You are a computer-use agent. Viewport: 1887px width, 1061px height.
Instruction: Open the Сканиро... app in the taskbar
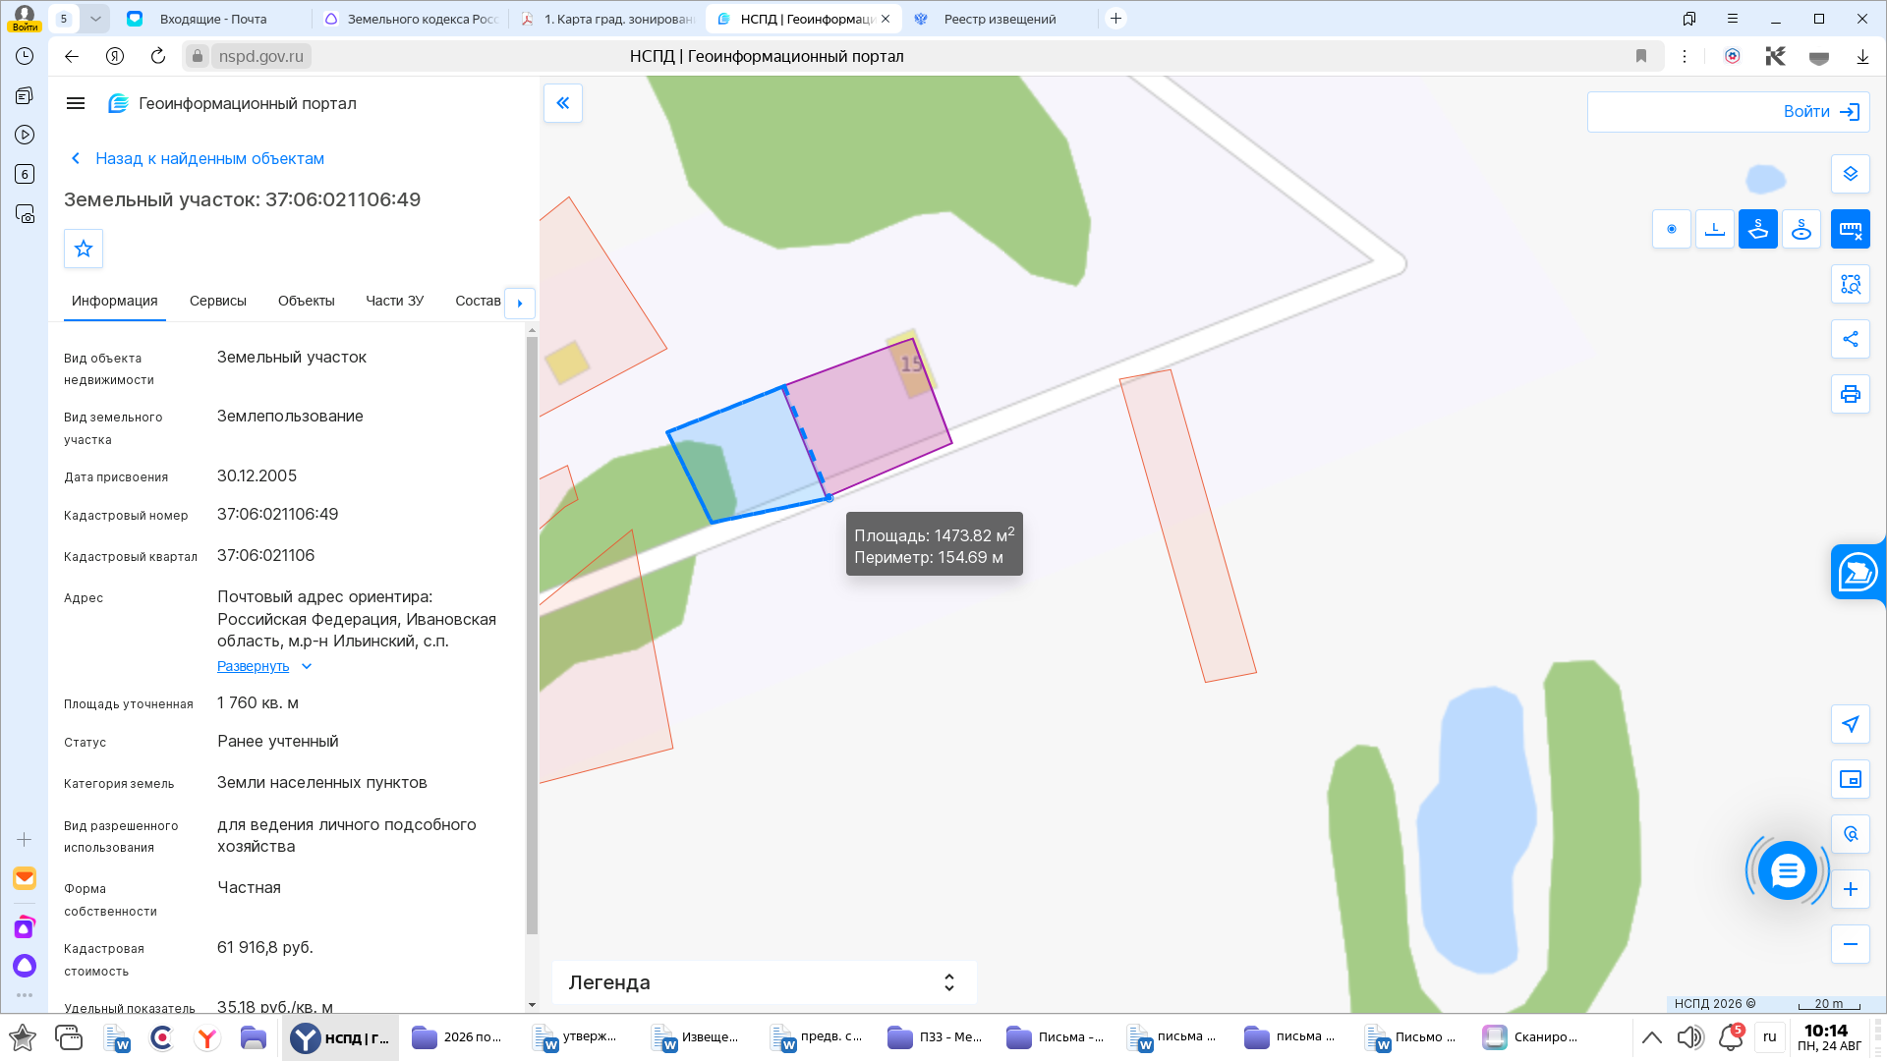coord(1530,1037)
